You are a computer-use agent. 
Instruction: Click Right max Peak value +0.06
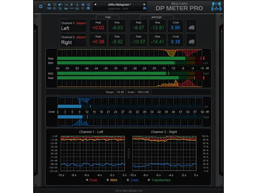click(x=98, y=42)
